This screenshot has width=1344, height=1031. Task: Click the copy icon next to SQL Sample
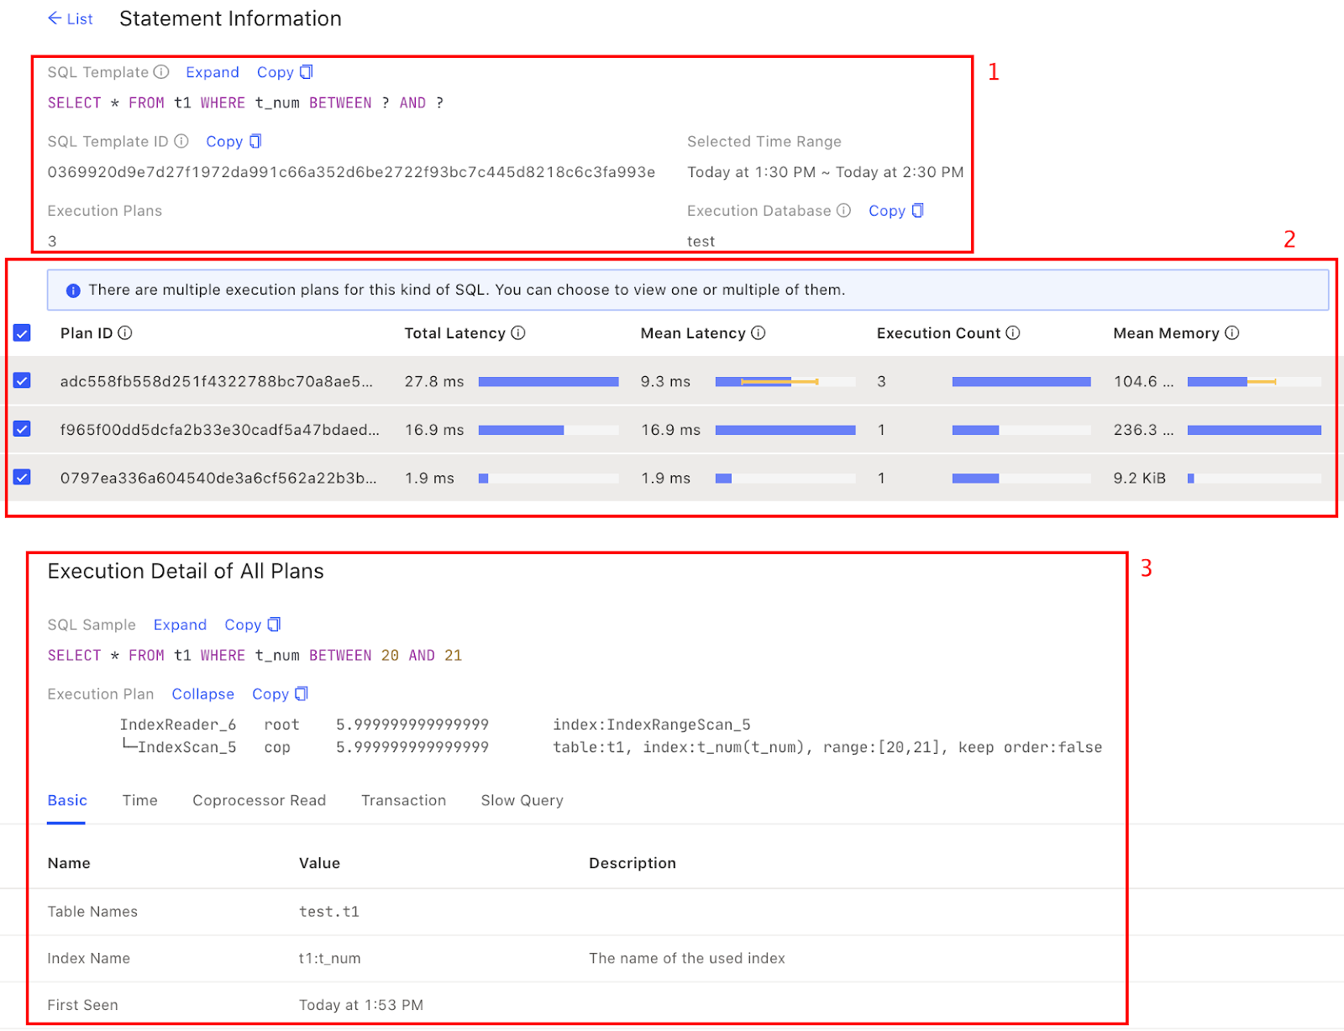pyautogui.click(x=274, y=625)
